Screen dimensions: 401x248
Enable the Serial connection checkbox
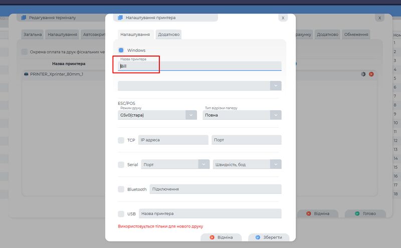point(121,164)
